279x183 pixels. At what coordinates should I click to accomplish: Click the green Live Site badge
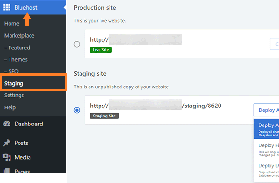[x=101, y=50]
